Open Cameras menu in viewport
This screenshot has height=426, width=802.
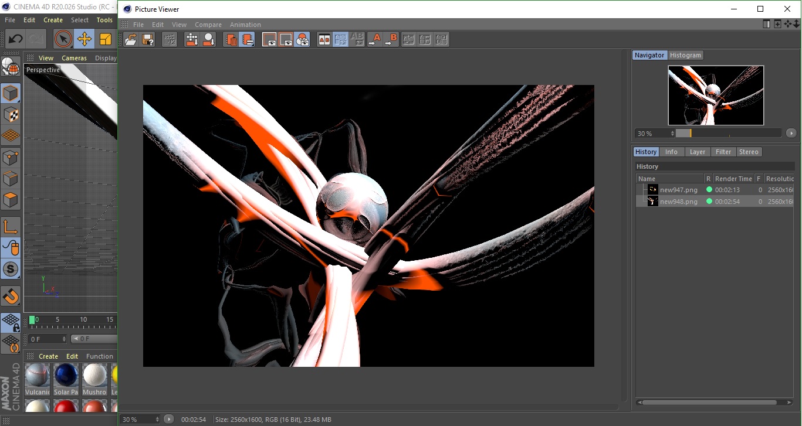[74, 58]
